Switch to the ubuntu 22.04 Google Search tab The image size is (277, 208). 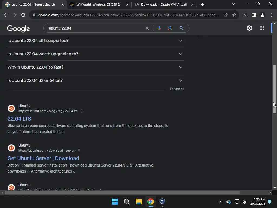click(x=34, y=5)
